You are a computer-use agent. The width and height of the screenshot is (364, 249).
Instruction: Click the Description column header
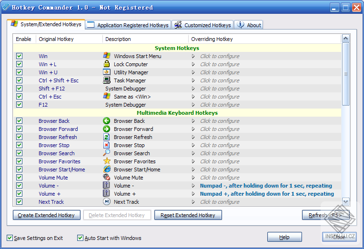(145, 39)
